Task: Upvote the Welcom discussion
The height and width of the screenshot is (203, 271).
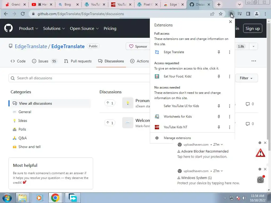Action: (110, 123)
